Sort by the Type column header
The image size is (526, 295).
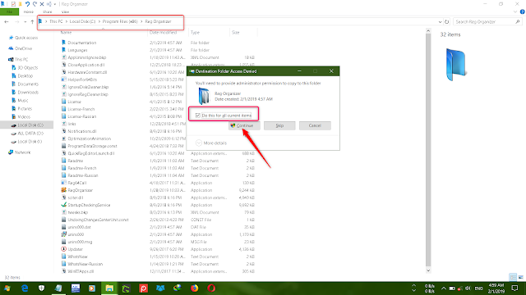click(195, 33)
